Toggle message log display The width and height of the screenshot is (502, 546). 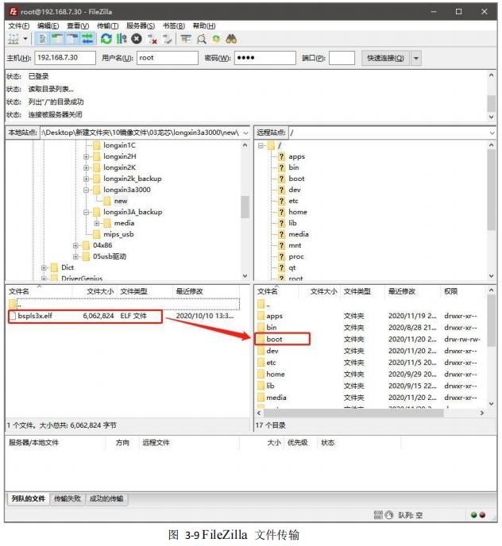point(43,39)
